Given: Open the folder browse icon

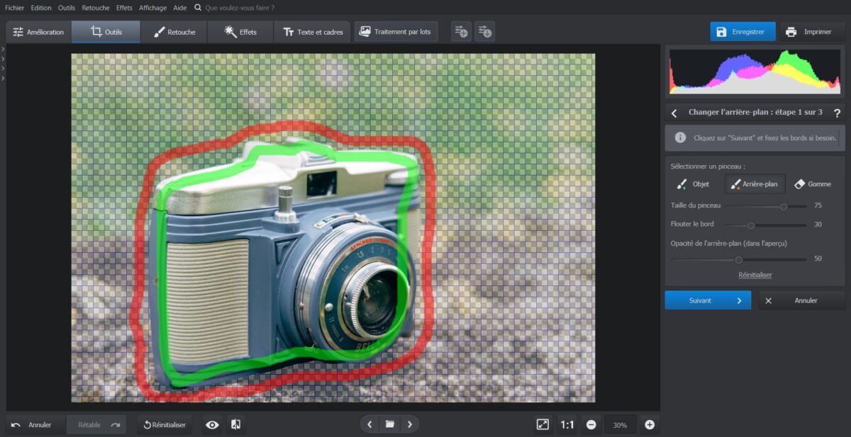Looking at the screenshot, I should pyautogui.click(x=389, y=424).
